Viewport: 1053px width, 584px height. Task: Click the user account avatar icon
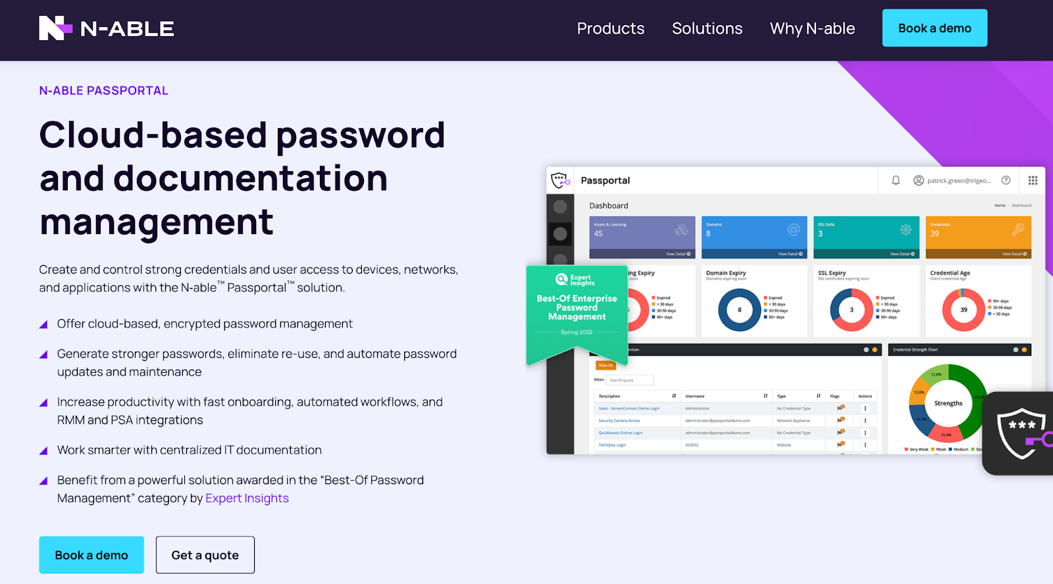(x=919, y=180)
